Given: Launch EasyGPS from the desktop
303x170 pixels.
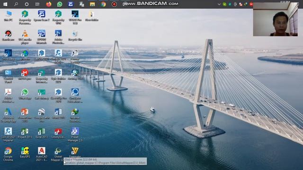Looking at the screenshot, I should [x=25, y=153].
